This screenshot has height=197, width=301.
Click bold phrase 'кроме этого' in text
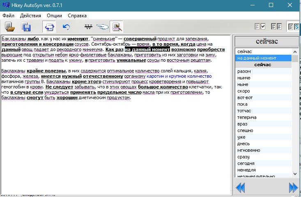[87, 82]
